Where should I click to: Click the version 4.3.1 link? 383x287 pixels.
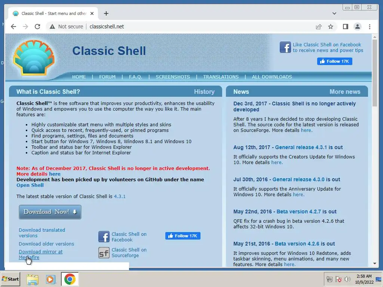[x=120, y=197]
